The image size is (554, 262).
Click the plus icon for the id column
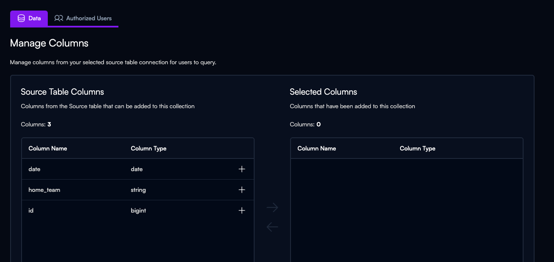[x=242, y=210]
